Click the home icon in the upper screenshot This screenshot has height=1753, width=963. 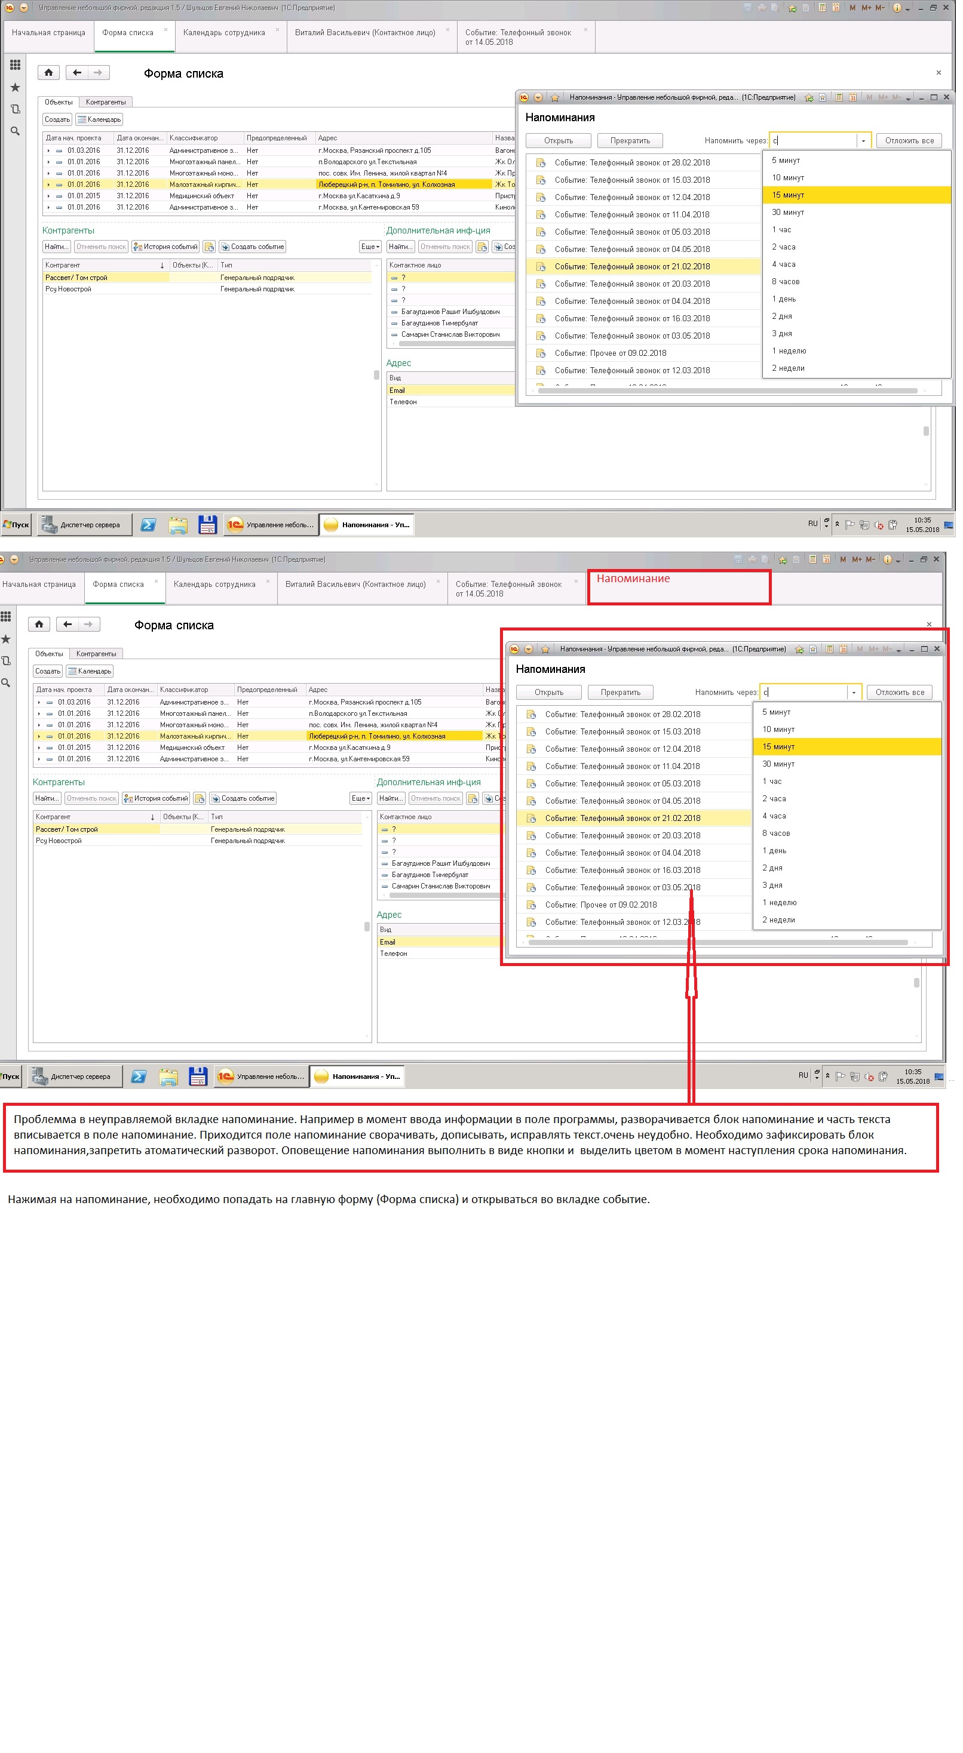(x=48, y=73)
